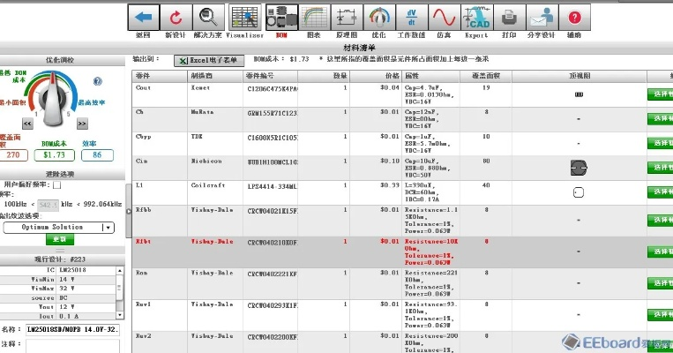Select the Cbyp TDK manufacturer cell
This screenshot has width=673, height=353.
pos(214,144)
